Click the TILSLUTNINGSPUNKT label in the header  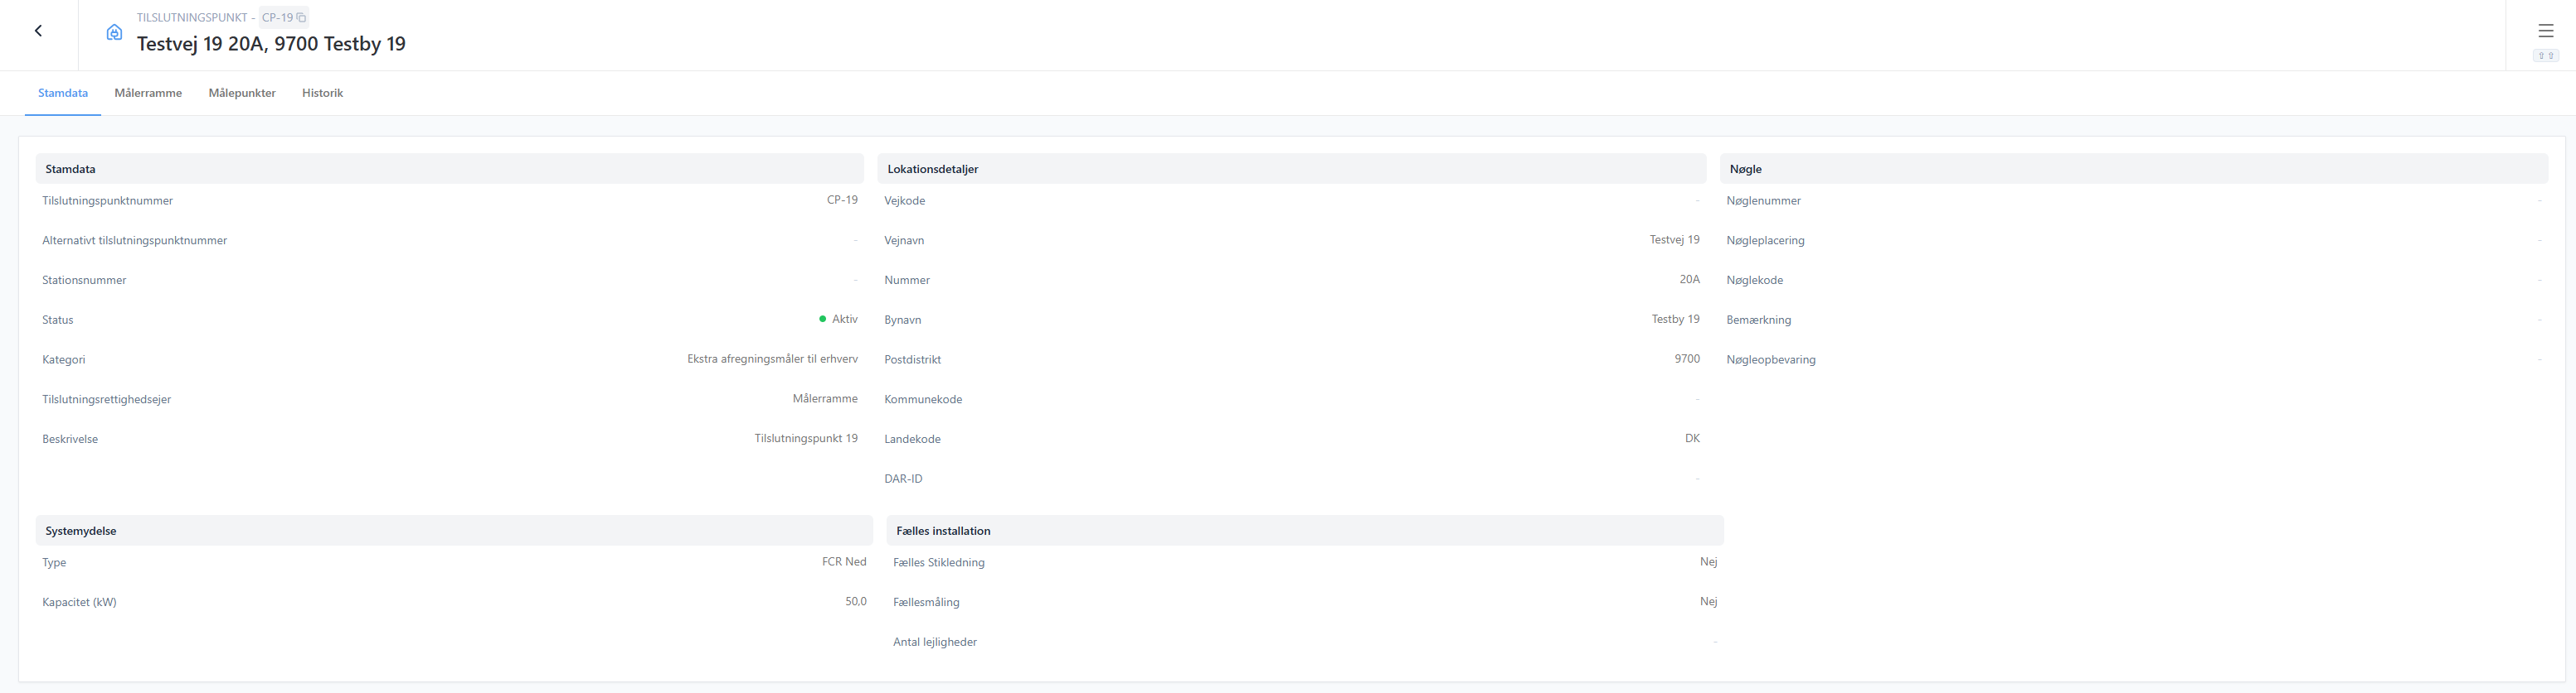[192, 18]
